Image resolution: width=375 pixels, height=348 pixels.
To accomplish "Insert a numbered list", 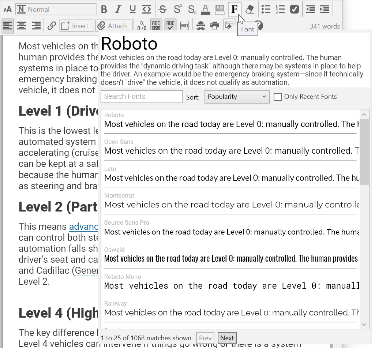I will [280, 9].
